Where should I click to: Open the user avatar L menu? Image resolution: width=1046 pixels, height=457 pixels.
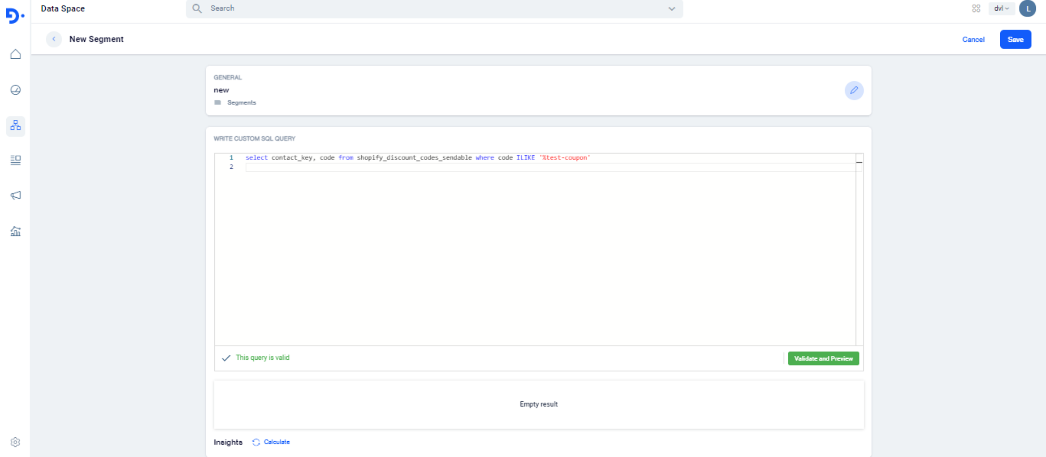tap(1028, 9)
